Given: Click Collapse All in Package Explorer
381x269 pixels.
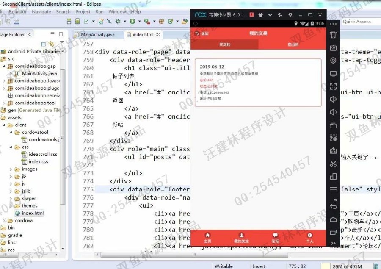Looking at the screenshot, I should (x=43, y=44).
